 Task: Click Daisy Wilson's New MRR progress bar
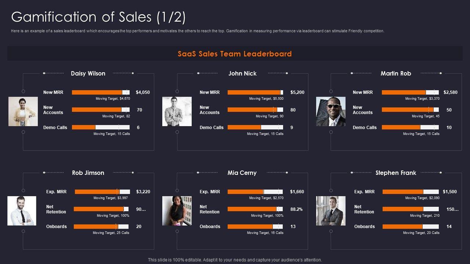pos(101,92)
